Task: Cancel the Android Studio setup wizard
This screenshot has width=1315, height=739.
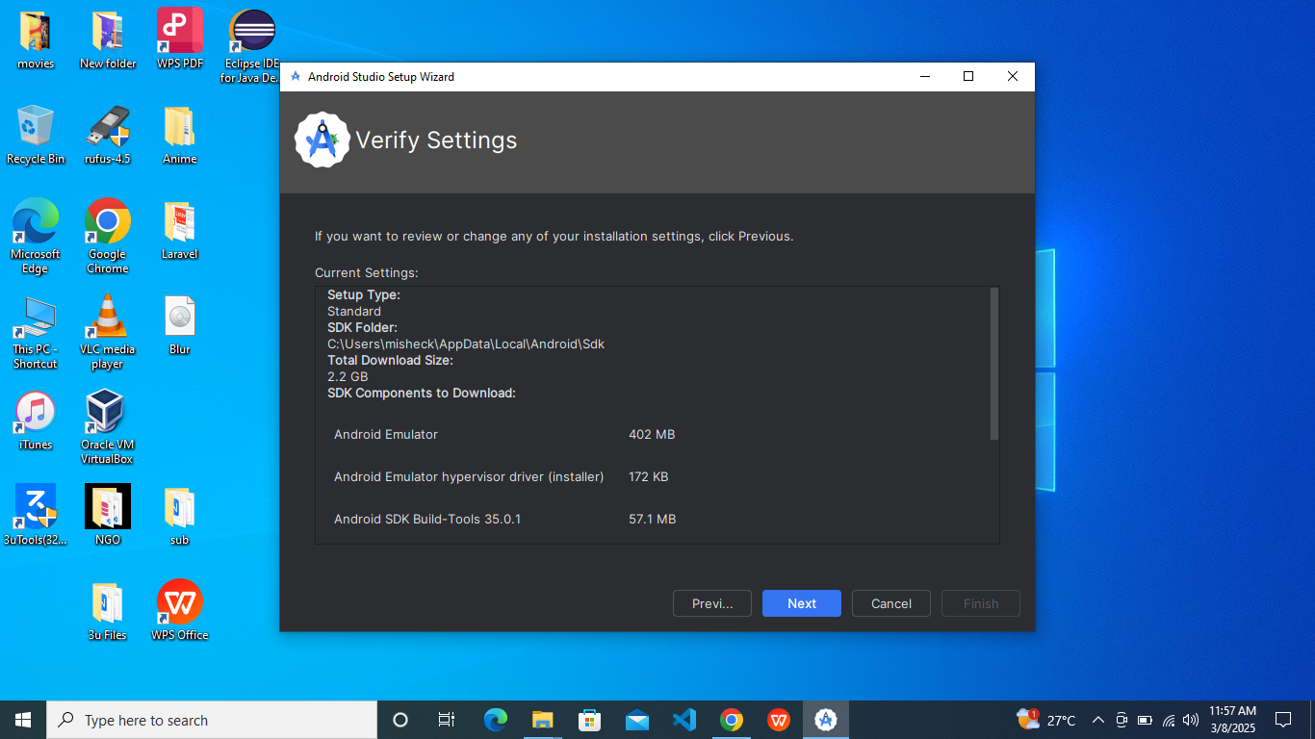Action: click(x=891, y=603)
